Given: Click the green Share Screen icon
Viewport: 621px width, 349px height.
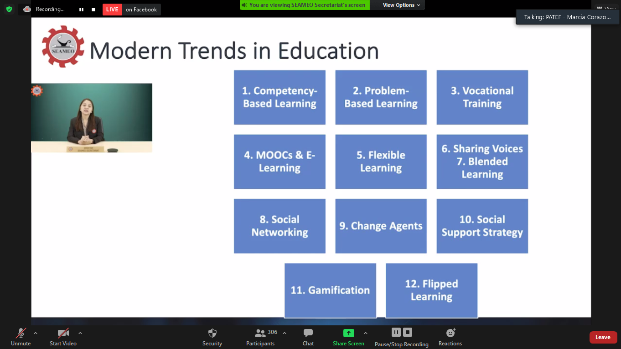Looking at the screenshot, I should pyautogui.click(x=348, y=333).
